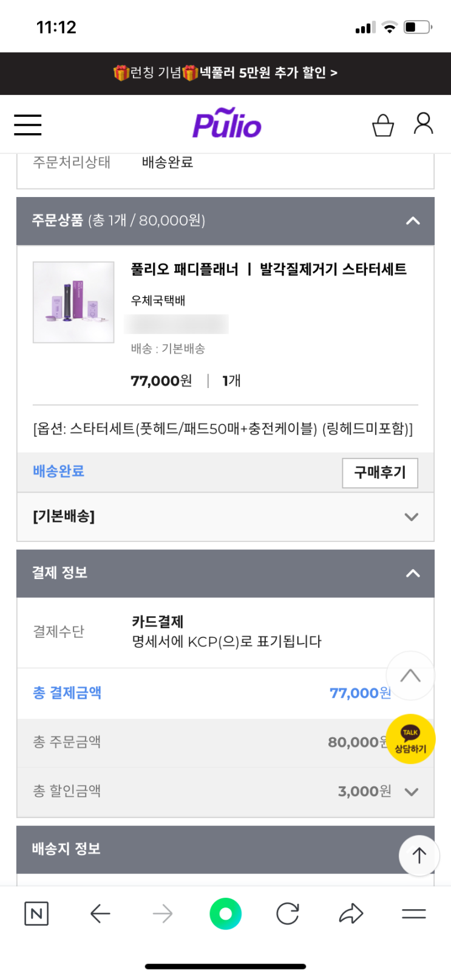Share this page

coord(351,914)
